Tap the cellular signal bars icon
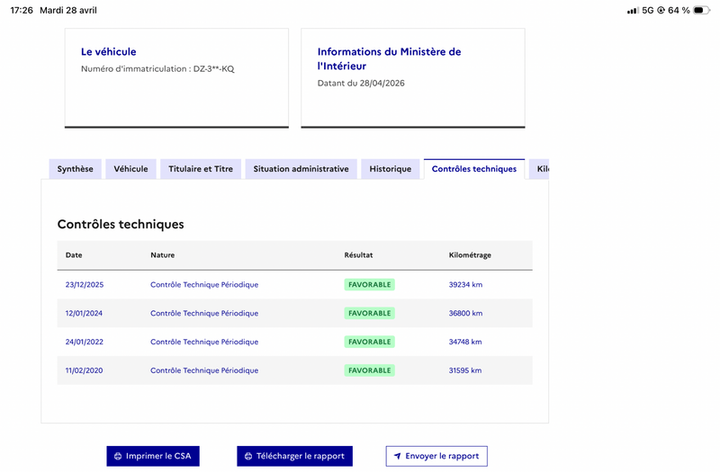Viewport: 720px width, 472px height. (x=633, y=10)
